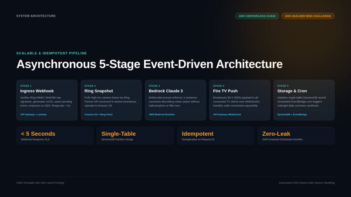This screenshot has width=351, height=197.
Task: Click SAM Template with IAM Least Privilege footer
Action: (x=40, y=183)
